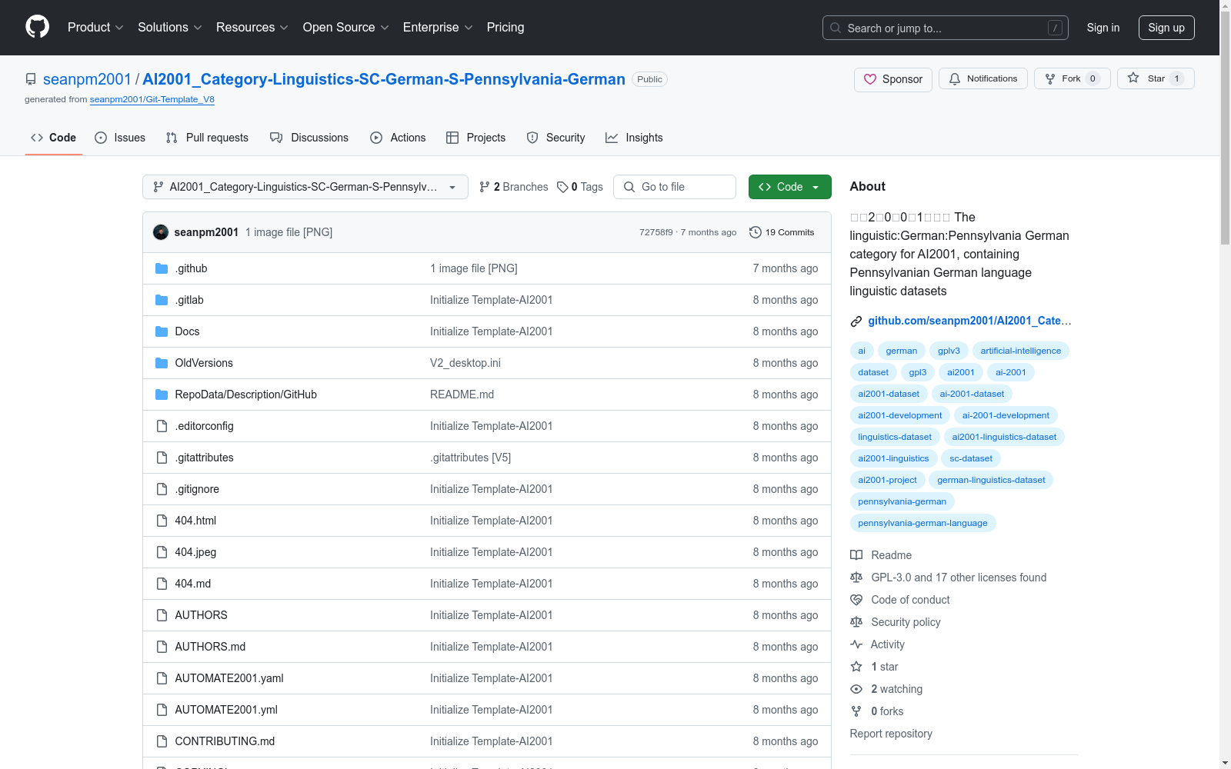Click the commit history clock icon
Screen dimensions: 1231x769
click(x=756, y=232)
